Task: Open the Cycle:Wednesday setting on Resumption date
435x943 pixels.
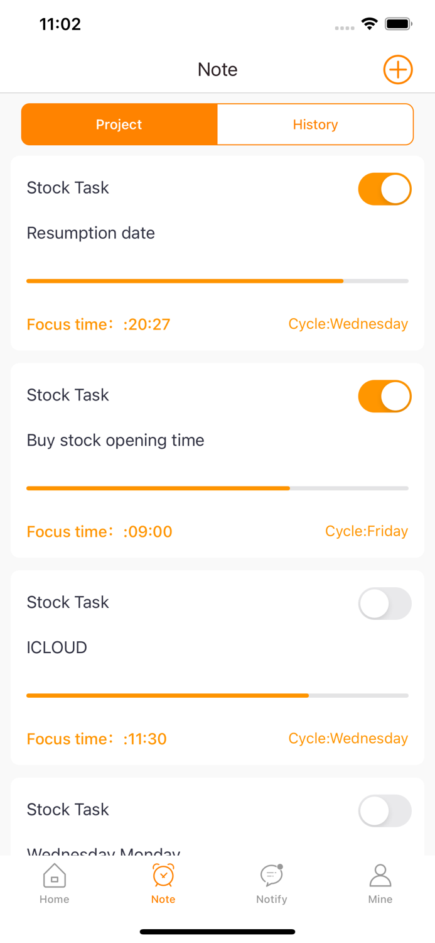Action: click(x=348, y=324)
